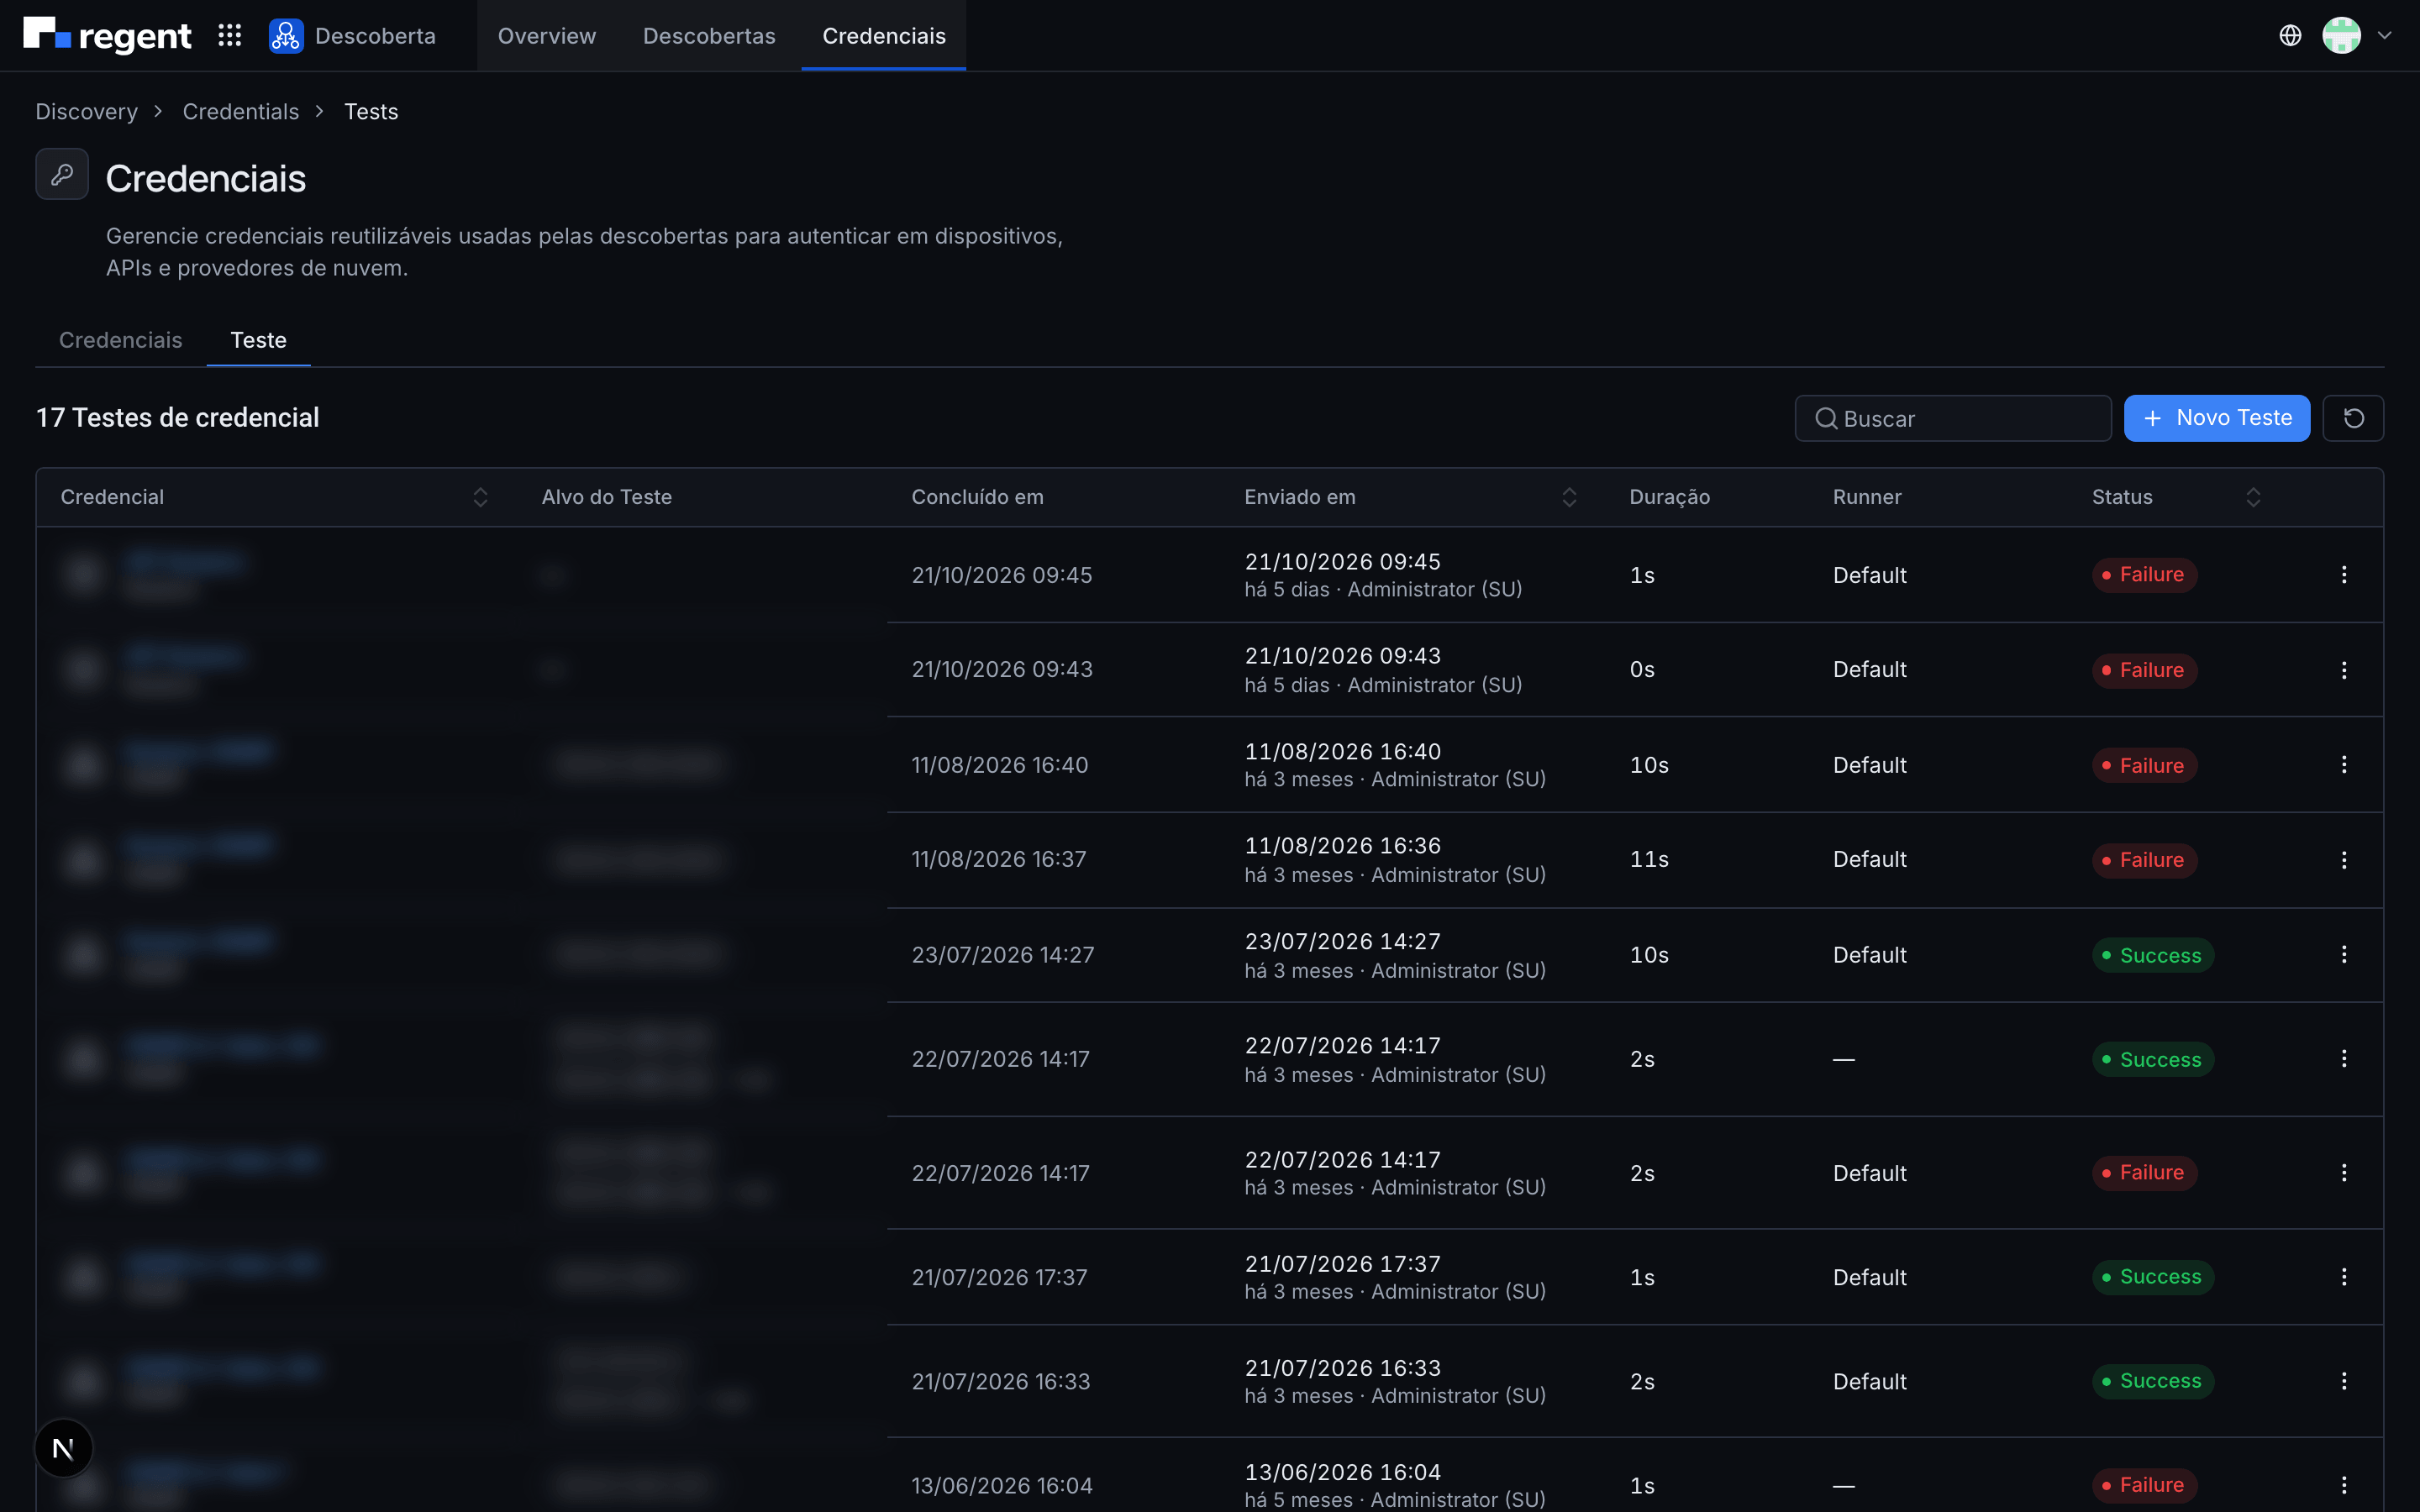This screenshot has height=1512, width=2420.
Task: Open the Descobertas top tab
Action: [709, 36]
